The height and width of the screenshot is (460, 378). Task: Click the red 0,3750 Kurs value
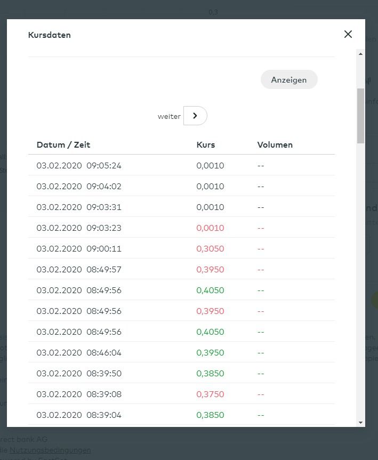pos(210,394)
